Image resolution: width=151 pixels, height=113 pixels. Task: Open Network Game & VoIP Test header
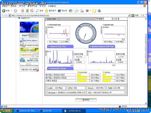click(x=102, y=46)
